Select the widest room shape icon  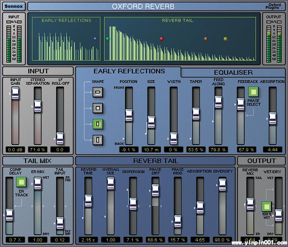tap(98, 92)
